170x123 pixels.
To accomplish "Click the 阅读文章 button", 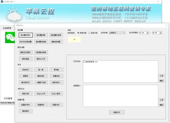I will (x=26, y=94).
